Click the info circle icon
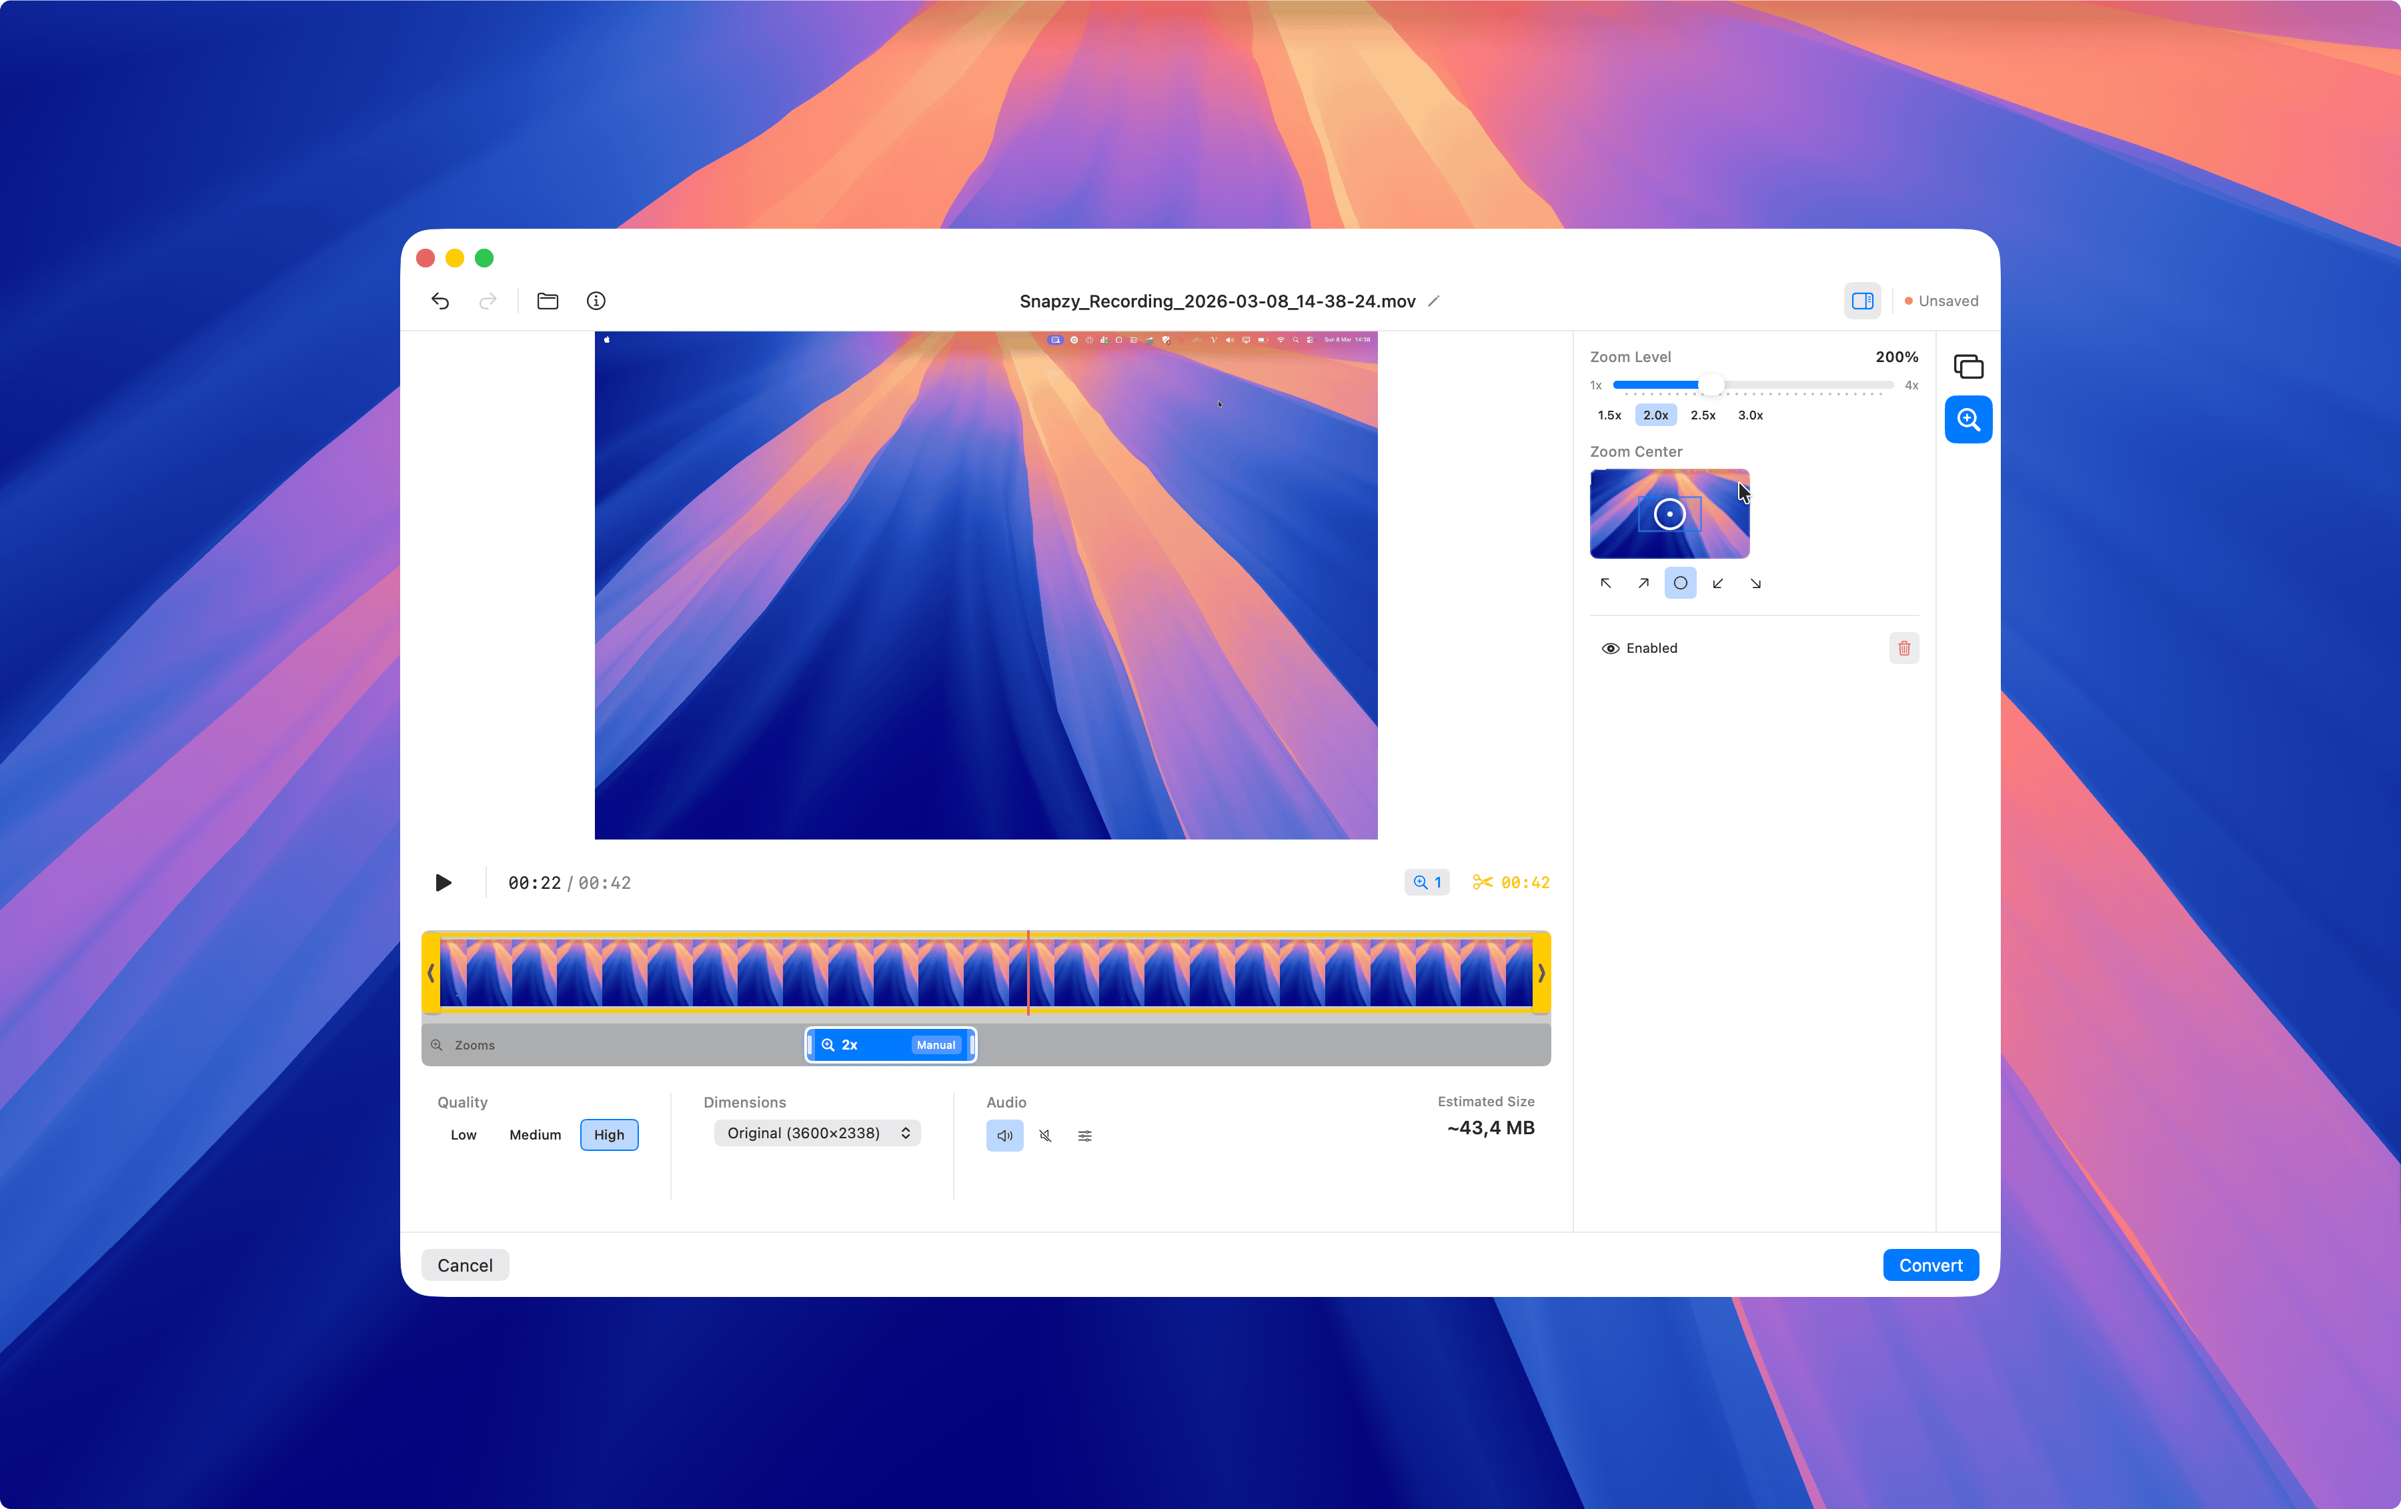The width and height of the screenshot is (2401, 1509). point(596,301)
